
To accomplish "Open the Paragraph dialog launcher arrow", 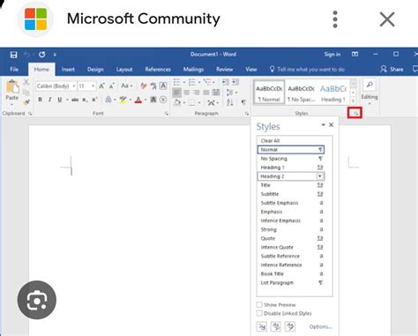I will pos(247,114).
